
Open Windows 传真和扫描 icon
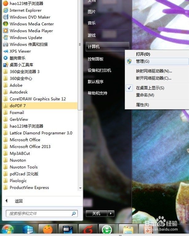click(x=6, y=44)
